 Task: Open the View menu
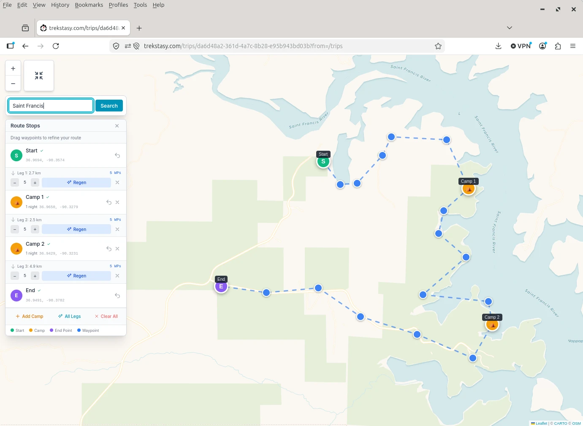(39, 5)
